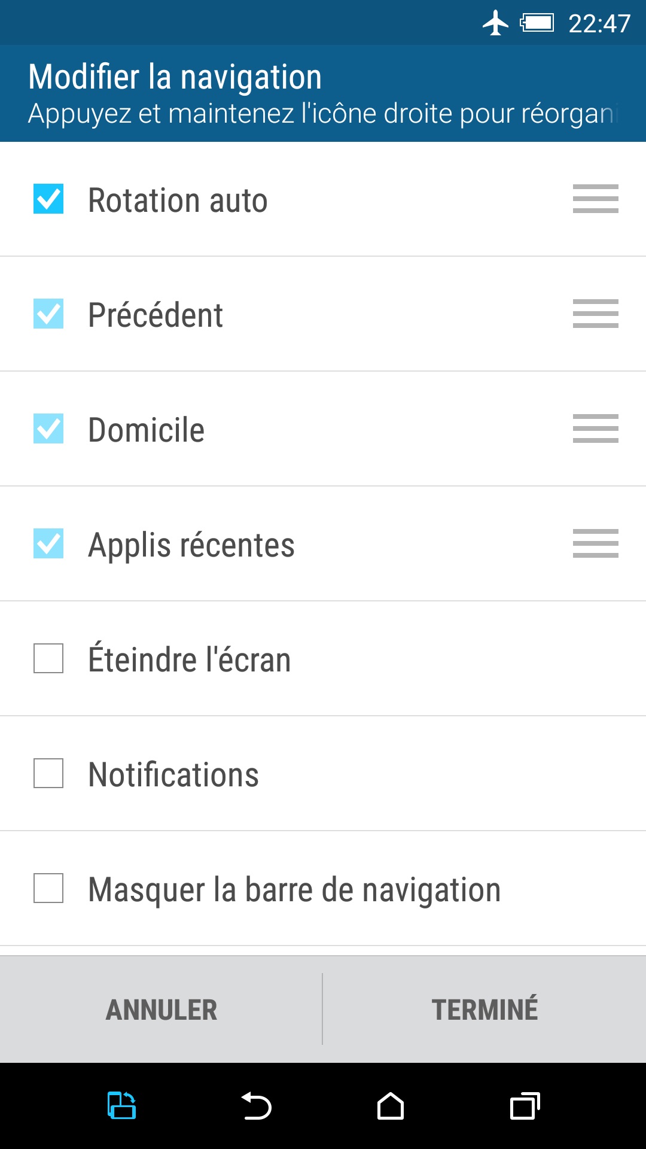The width and height of the screenshot is (646, 1149).
Task: Tap the reorder handle beside Domicile
Action: 595,428
